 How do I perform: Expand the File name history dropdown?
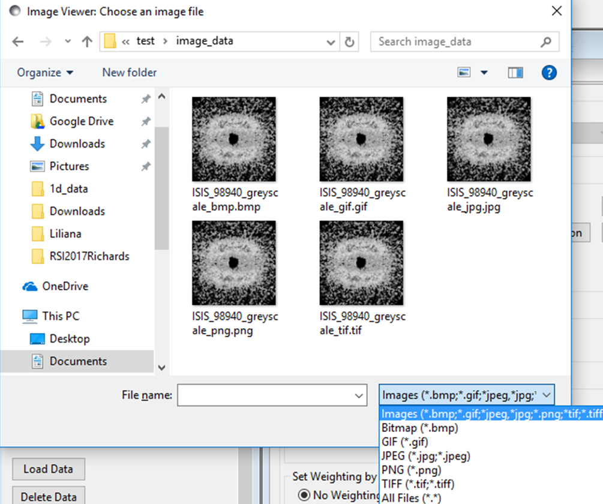point(359,395)
